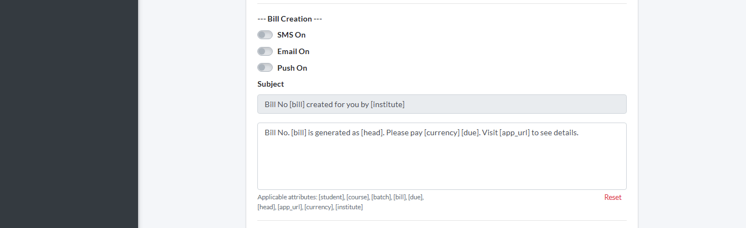This screenshot has height=228, width=746.
Task: Enable the SMS On toggle switch
Action: pos(265,35)
